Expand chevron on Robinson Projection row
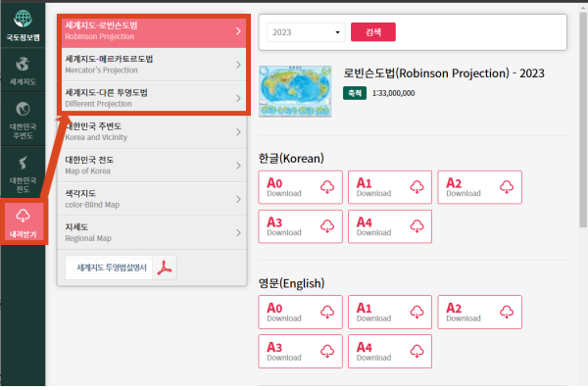Image resolution: width=588 pixels, height=390 pixels. (238, 31)
